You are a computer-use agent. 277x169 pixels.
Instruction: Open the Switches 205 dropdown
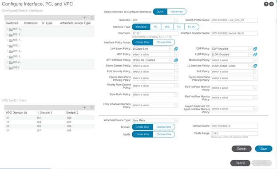pos(176,20)
